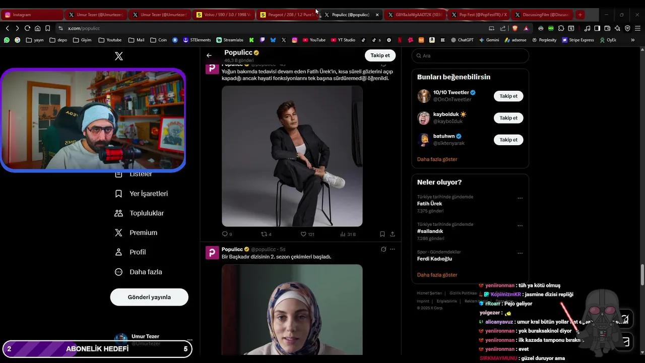
Task: Show more bookmarks chevron
Action: (633, 40)
